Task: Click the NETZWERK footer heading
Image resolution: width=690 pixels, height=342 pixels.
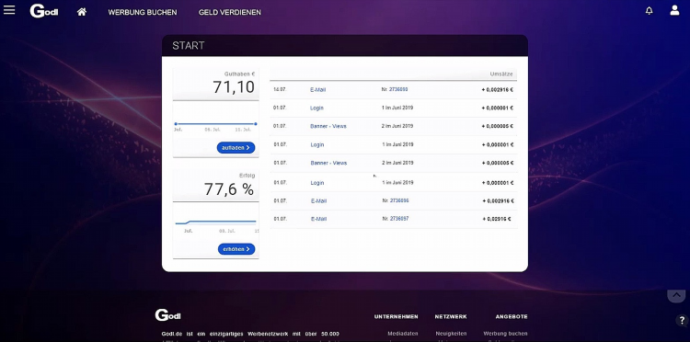Action: click(x=451, y=316)
